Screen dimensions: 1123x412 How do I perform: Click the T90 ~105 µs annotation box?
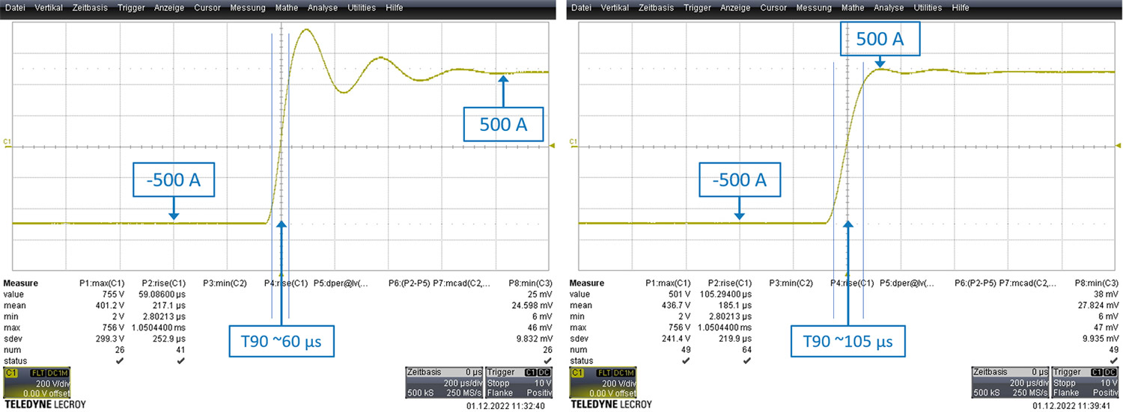[848, 343]
